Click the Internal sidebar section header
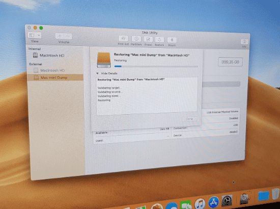 (x=35, y=49)
